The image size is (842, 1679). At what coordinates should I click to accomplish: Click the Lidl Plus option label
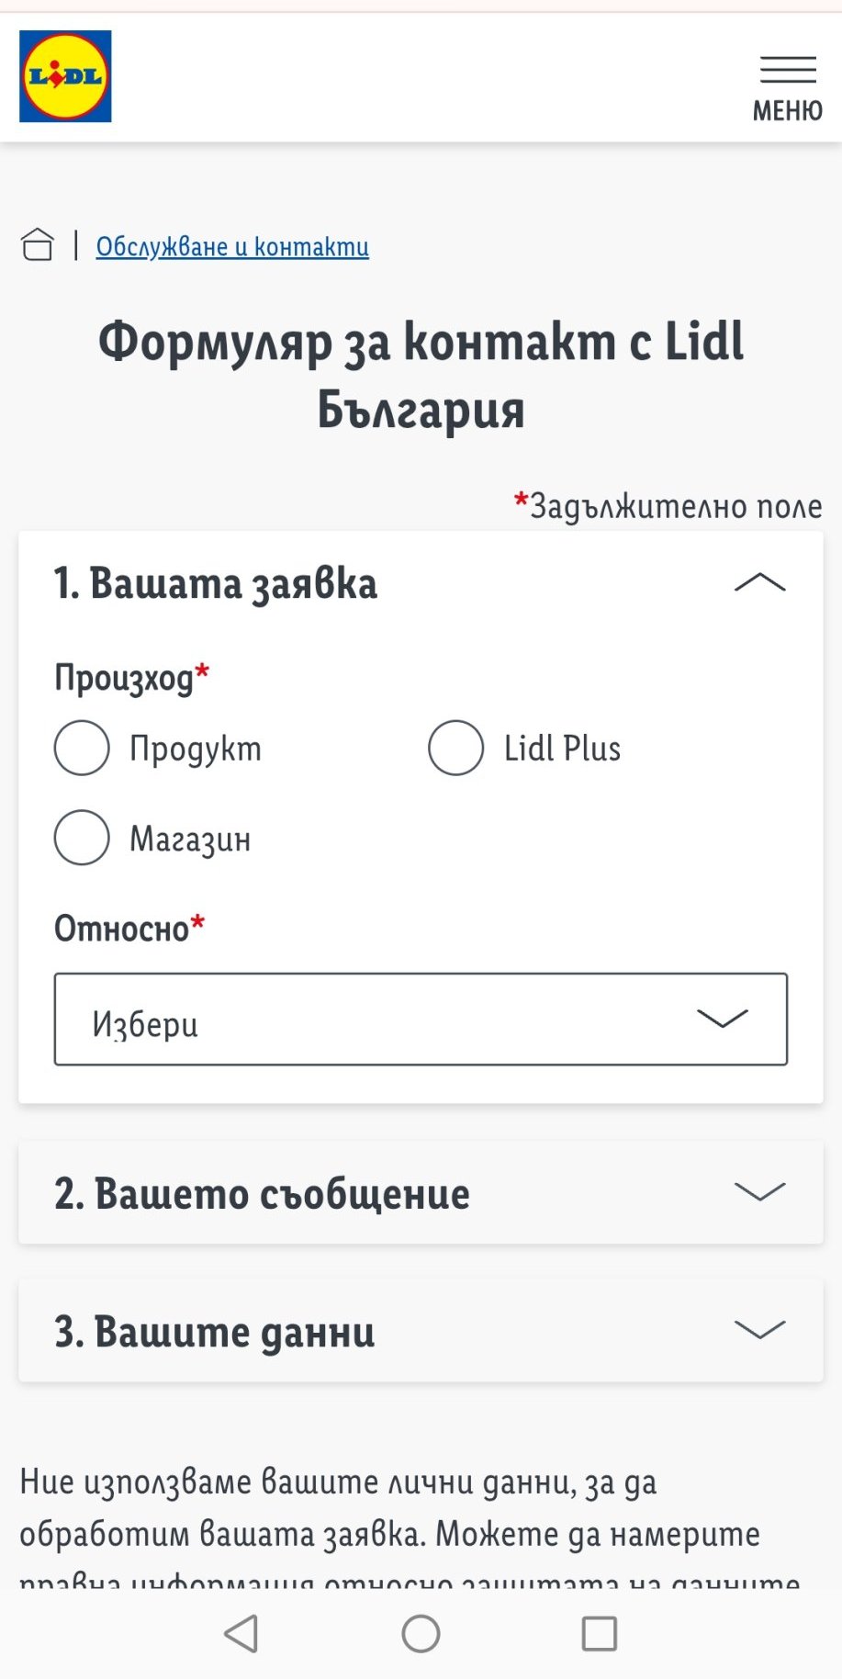[x=562, y=749]
